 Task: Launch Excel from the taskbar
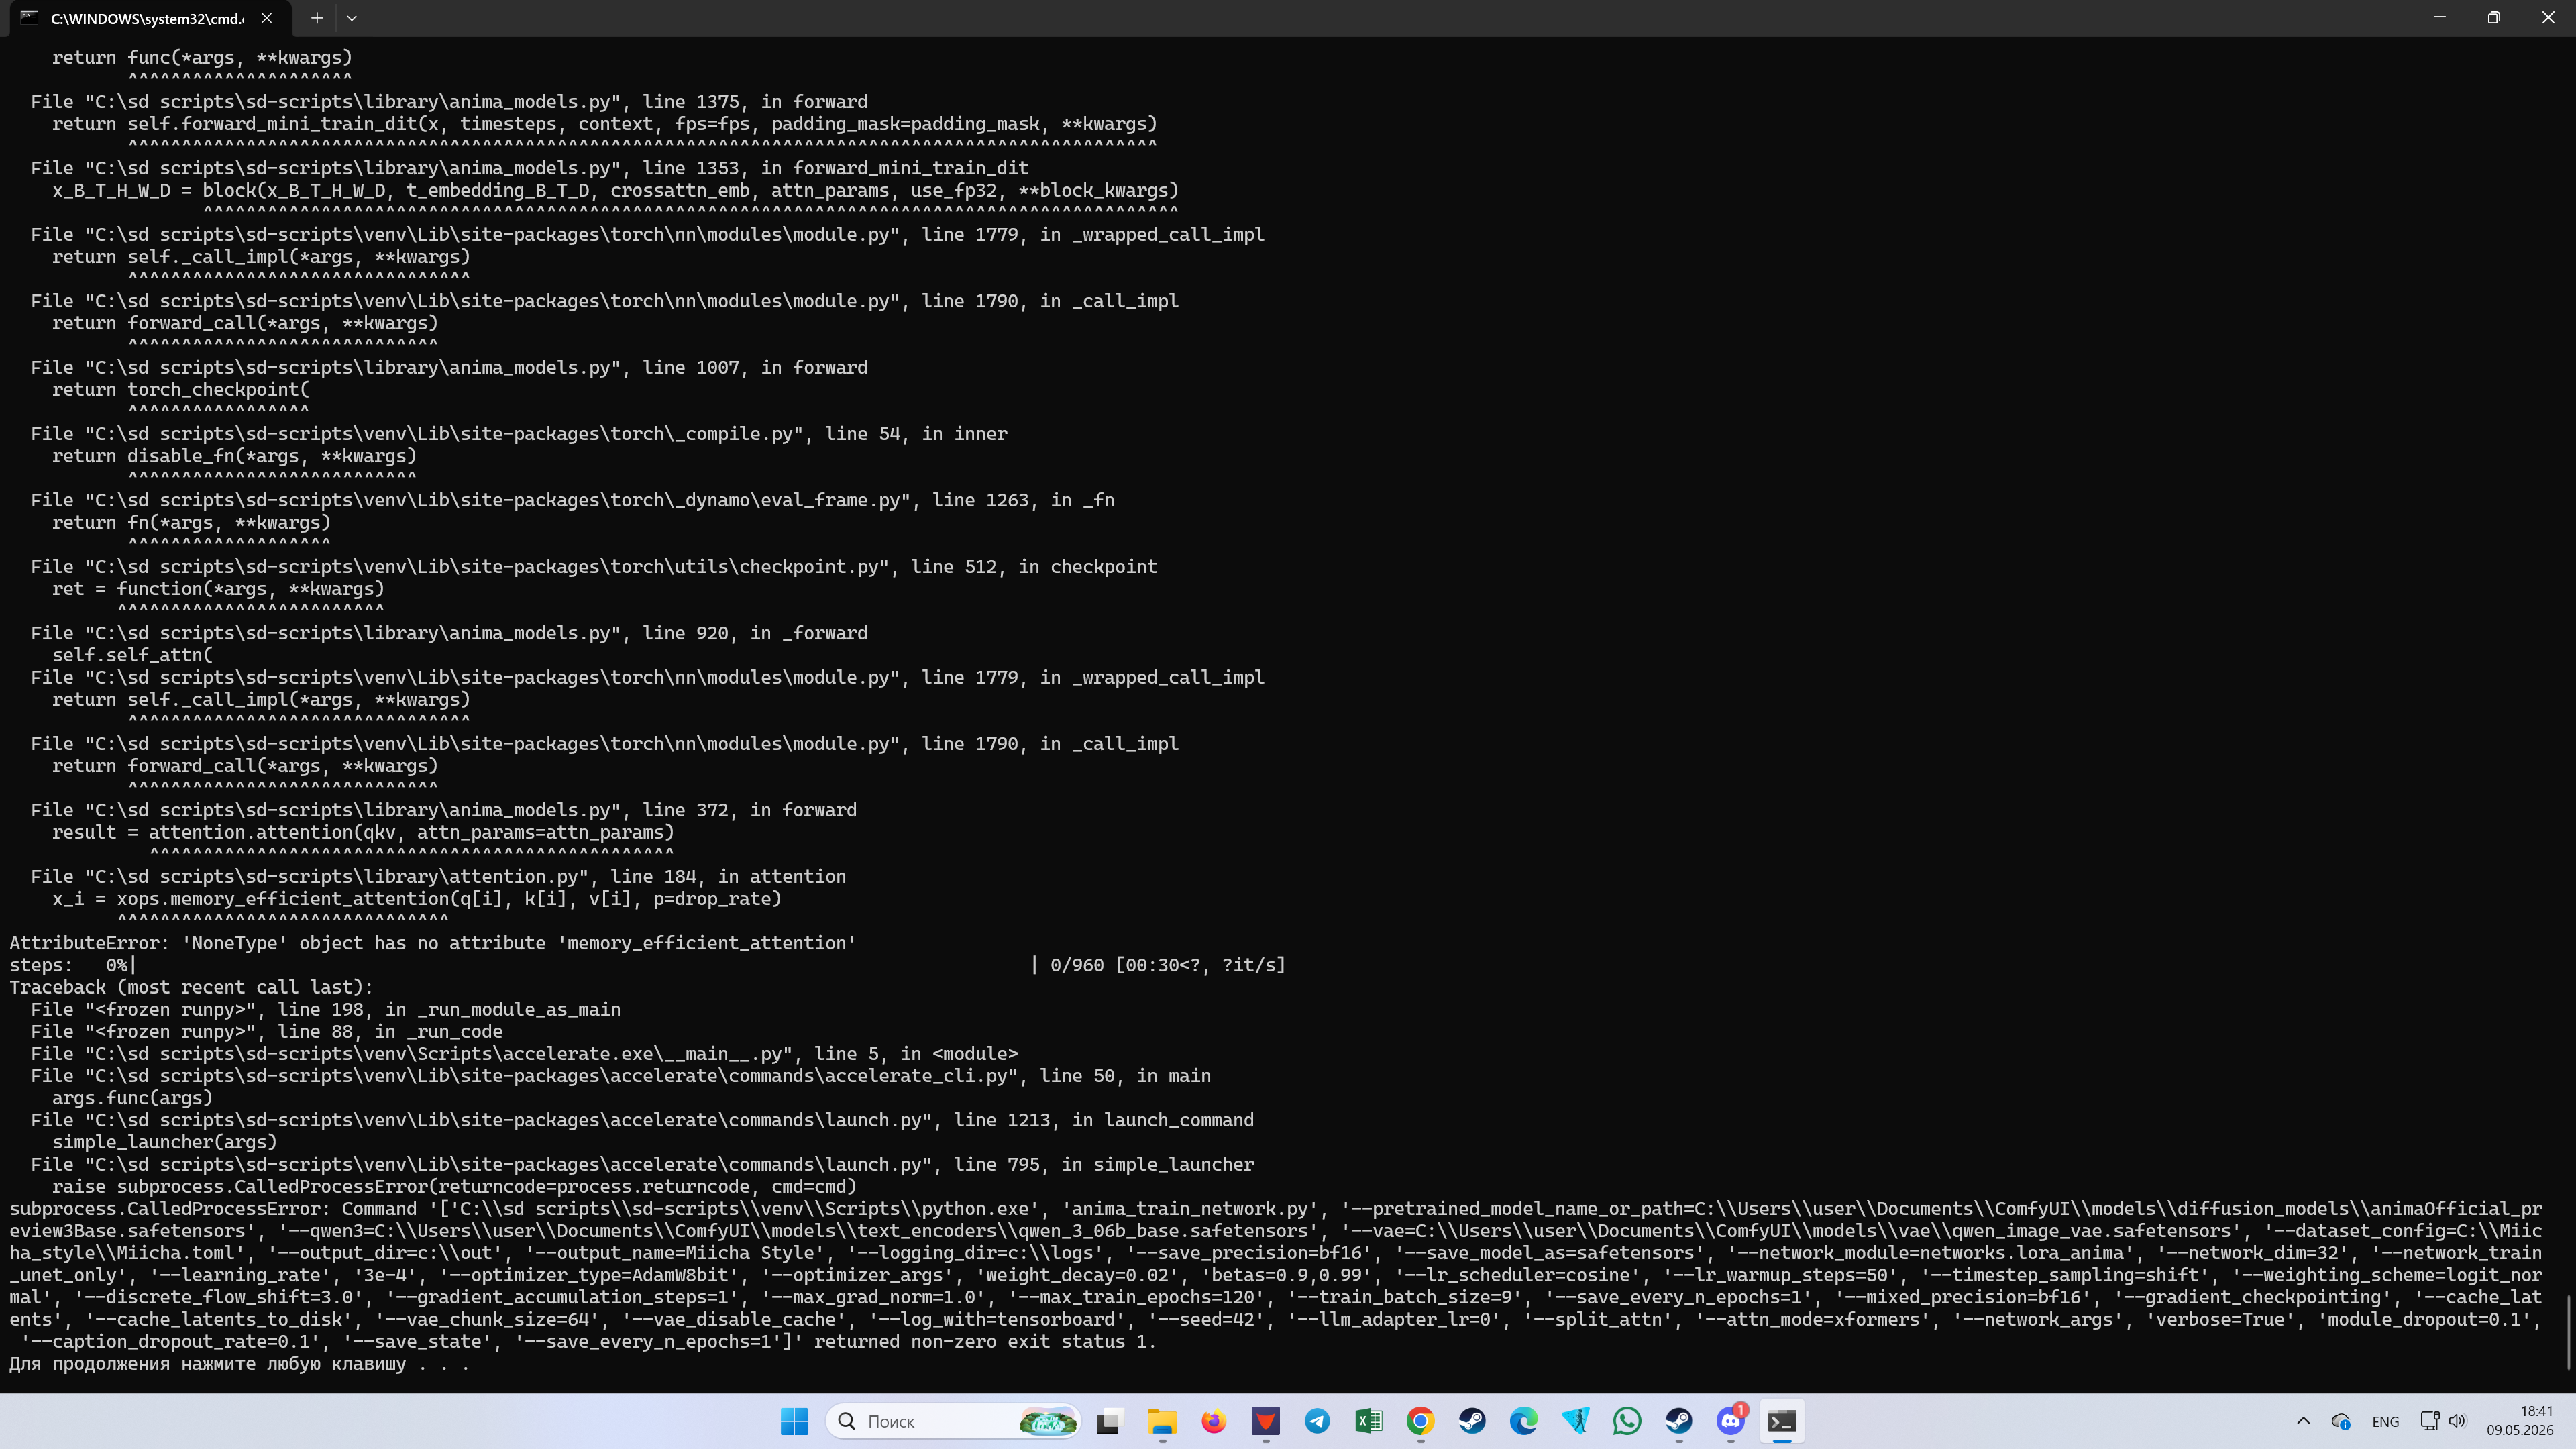click(1369, 1421)
